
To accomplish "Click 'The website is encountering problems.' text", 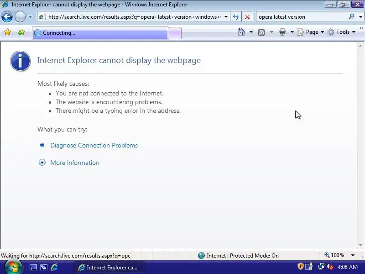I will (x=109, y=102).
